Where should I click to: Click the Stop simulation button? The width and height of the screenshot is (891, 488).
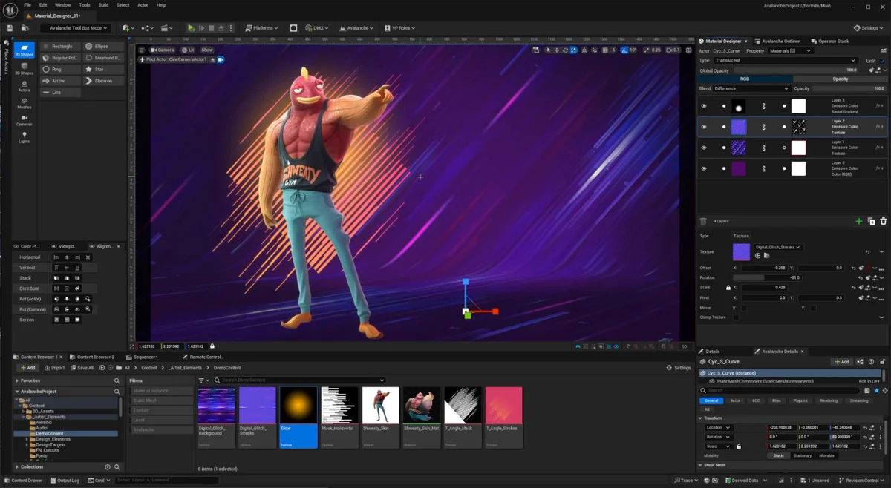(211, 28)
